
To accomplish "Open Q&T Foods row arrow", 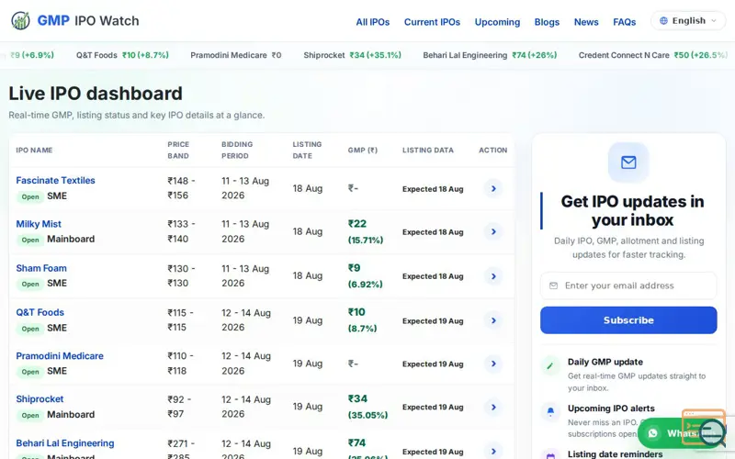I will coord(493,320).
